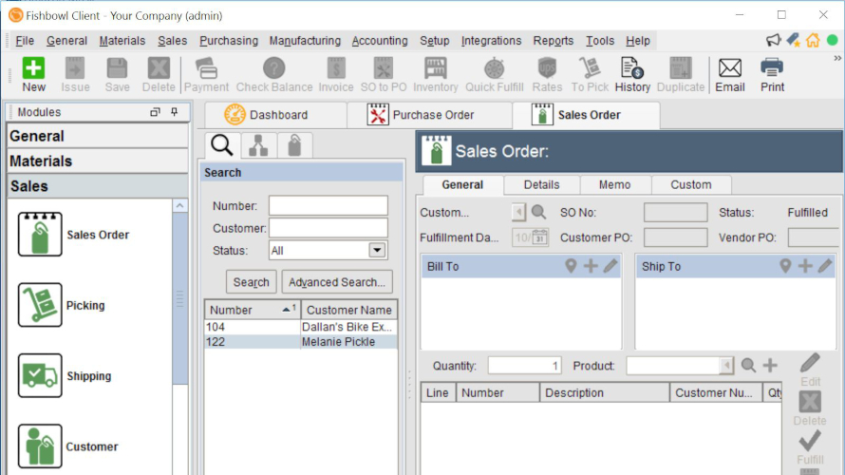Open the Sales Order module icon
Viewport: 845px width, 475px height.
(x=40, y=234)
